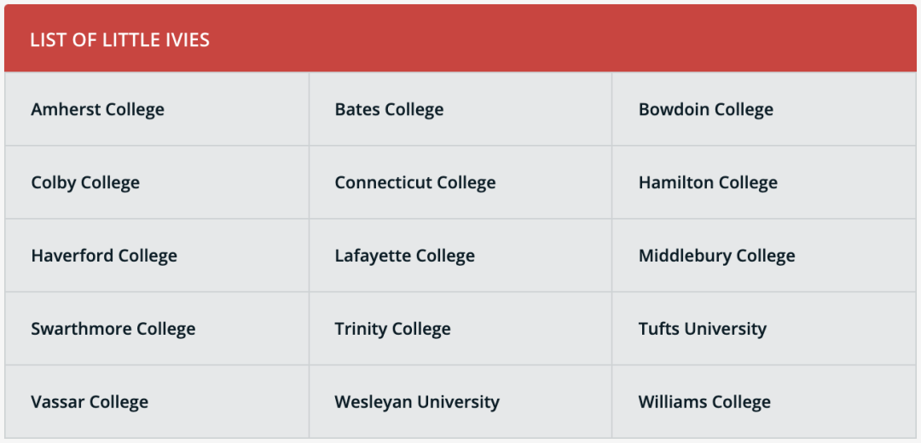Choose Hamilton College in the list
Viewport: 921px width, 443px height.
tap(708, 182)
